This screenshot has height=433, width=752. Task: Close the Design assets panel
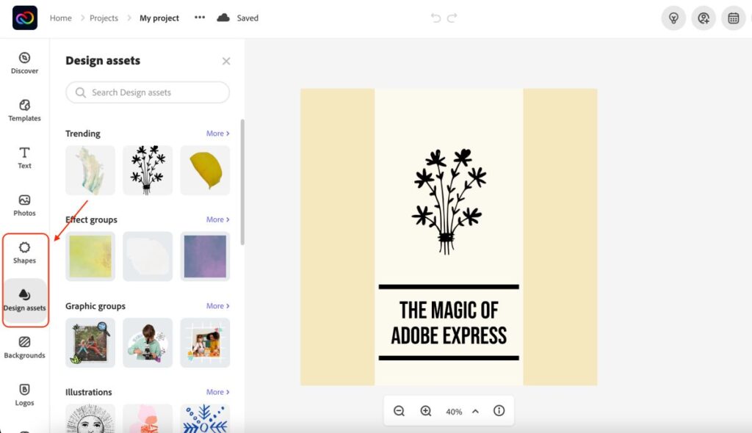pyautogui.click(x=226, y=61)
